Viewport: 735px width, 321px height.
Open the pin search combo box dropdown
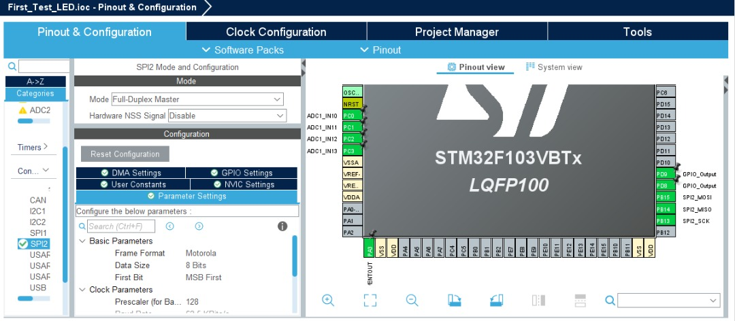point(713,301)
